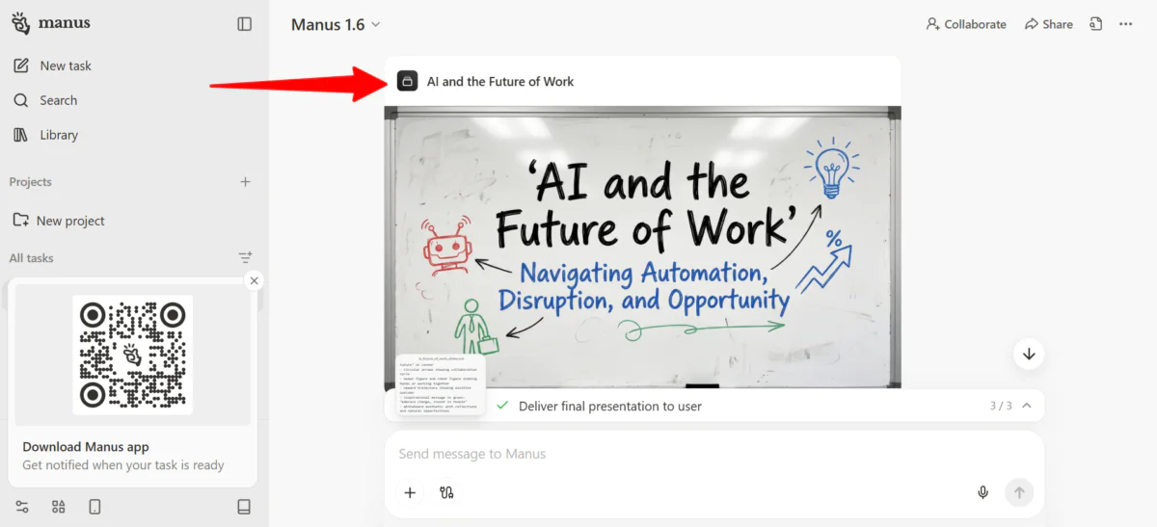The image size is (1157, 527).
Task: Activate voice input microphone
Action: (x=982, y=492)
